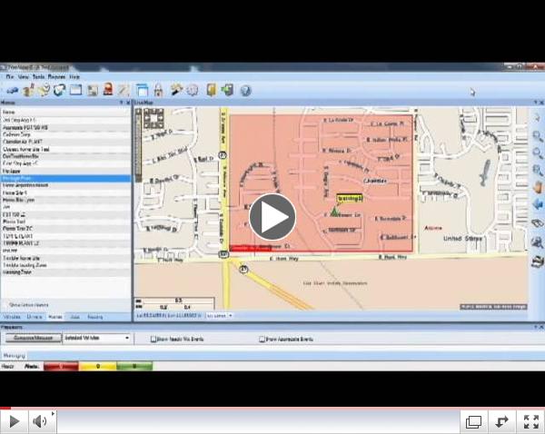Click the blue back arrow map tool
Viewport: 545px width, 434px height.
coord(538,204)
